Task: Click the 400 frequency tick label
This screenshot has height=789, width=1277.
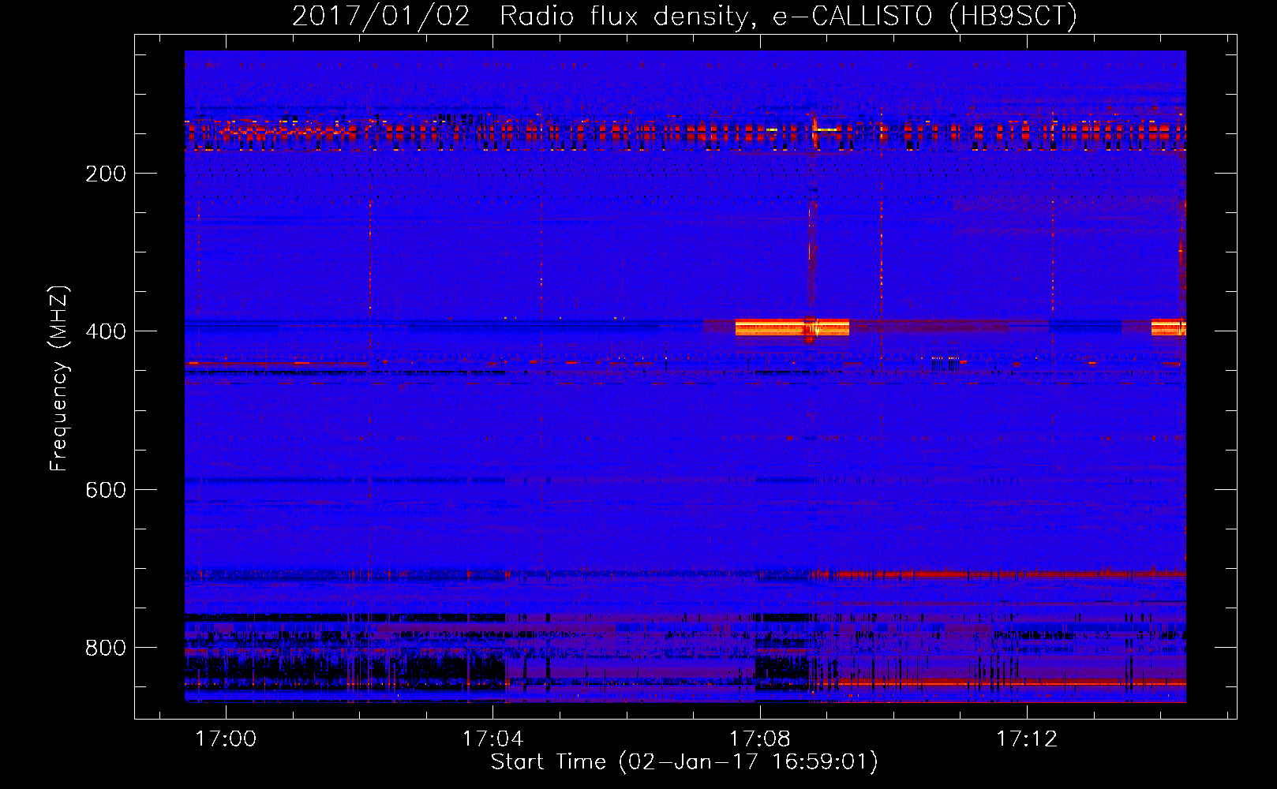Action: pos(106,331)
